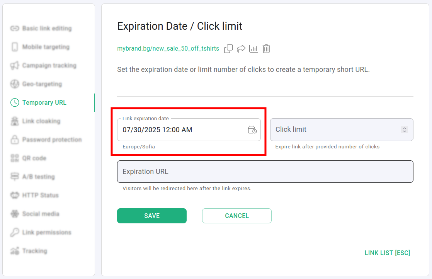The width and height of the screenshot is (432, 279).
Task: Click the Expiration URL input field
Action: tap(265, 171)
